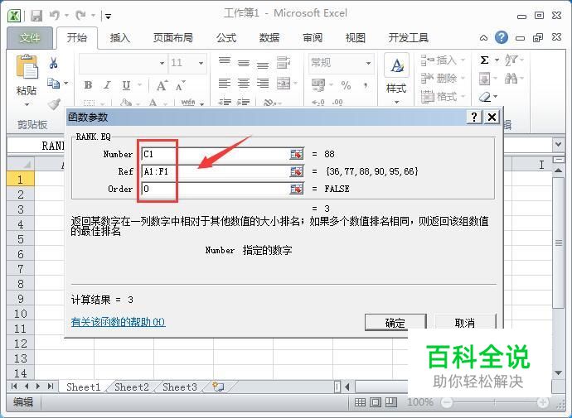This screenshot has width=572, height=418.
Task: Click the Copy icon
Action: pyautogui.click(x=54, y=84)
